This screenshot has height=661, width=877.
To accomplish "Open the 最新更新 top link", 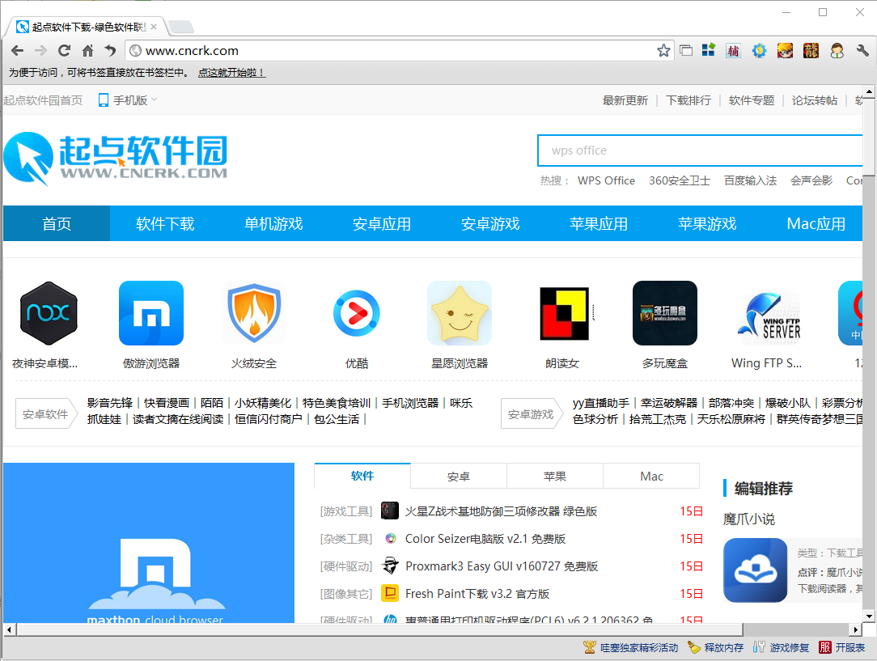I will pos(625,100).
